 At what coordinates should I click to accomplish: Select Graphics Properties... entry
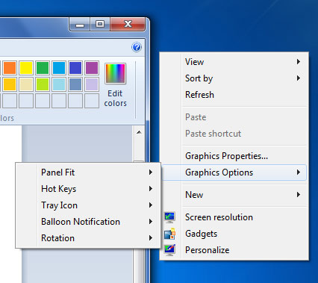[x=234, y=156]
